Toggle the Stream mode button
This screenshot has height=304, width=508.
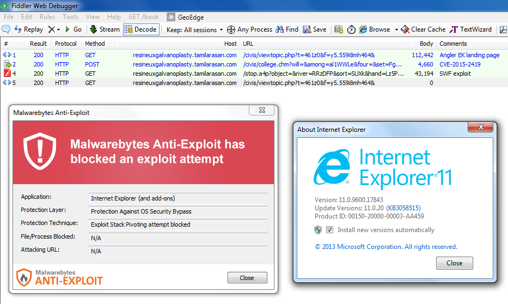(105, 29)
